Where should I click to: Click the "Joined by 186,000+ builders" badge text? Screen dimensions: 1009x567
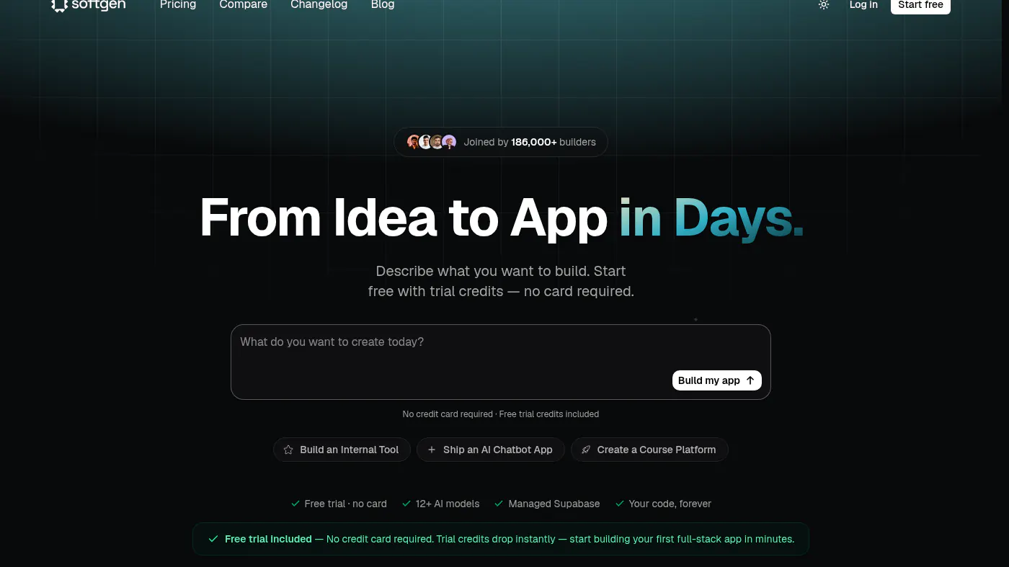(x=530, y=142)
